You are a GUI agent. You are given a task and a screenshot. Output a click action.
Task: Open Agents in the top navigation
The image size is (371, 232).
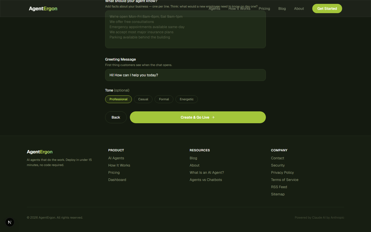pos(214,9)
